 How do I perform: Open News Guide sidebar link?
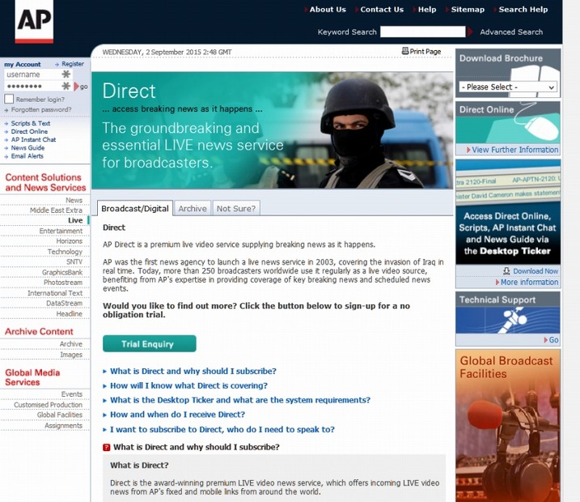[x=28, y=147]
